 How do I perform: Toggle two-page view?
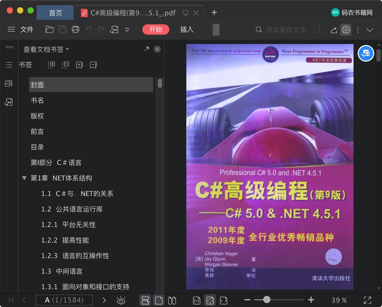(172, 300)
